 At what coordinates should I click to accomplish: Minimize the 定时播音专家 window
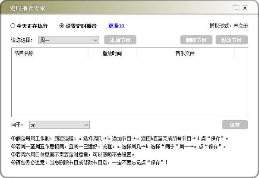(x=236, y=8)
